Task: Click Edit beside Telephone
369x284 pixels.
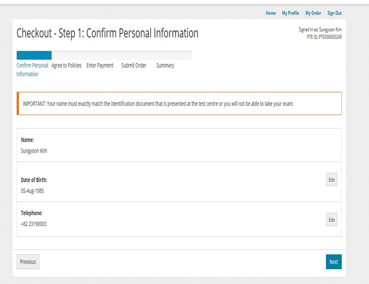Action: pos(331,220)
